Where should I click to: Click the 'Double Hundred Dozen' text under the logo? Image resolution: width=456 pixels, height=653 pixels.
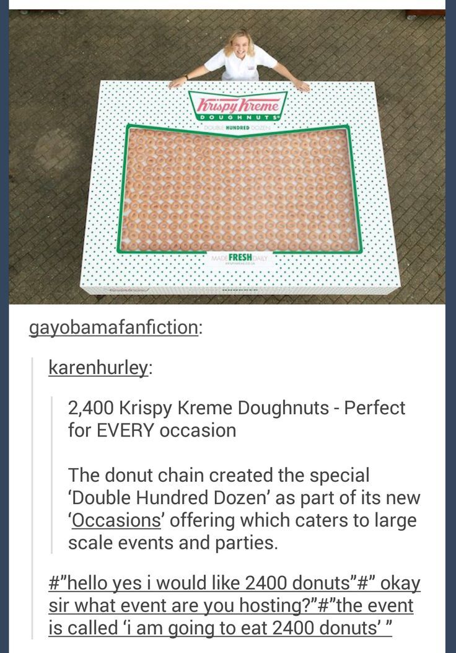pos(237,127)
